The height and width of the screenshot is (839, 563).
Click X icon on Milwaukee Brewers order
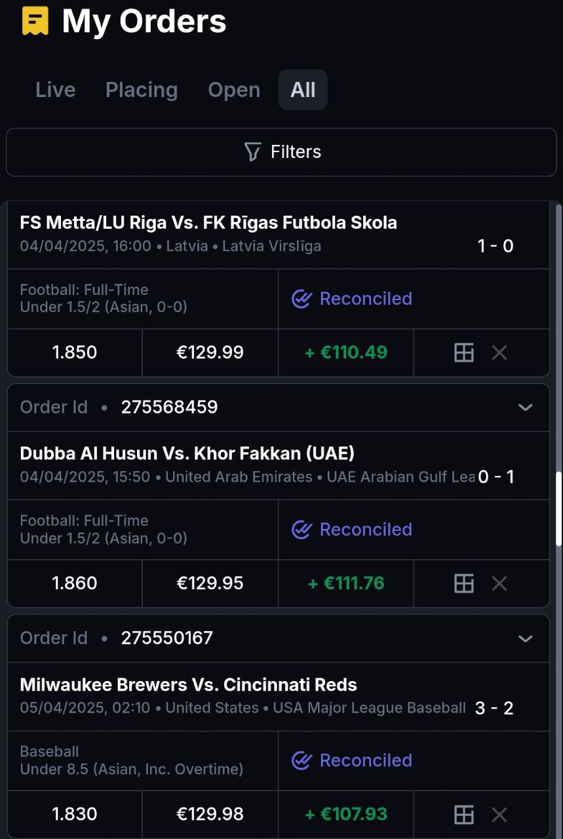coord(499,814)
